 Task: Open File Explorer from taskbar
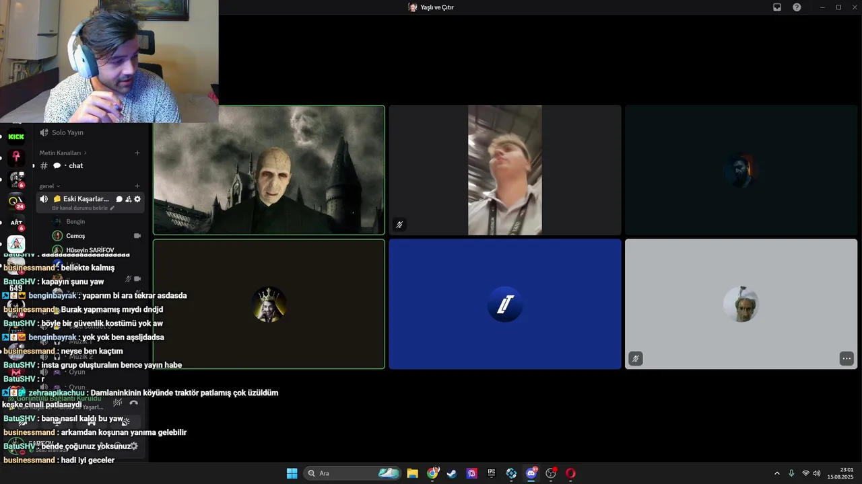[412, 473]
